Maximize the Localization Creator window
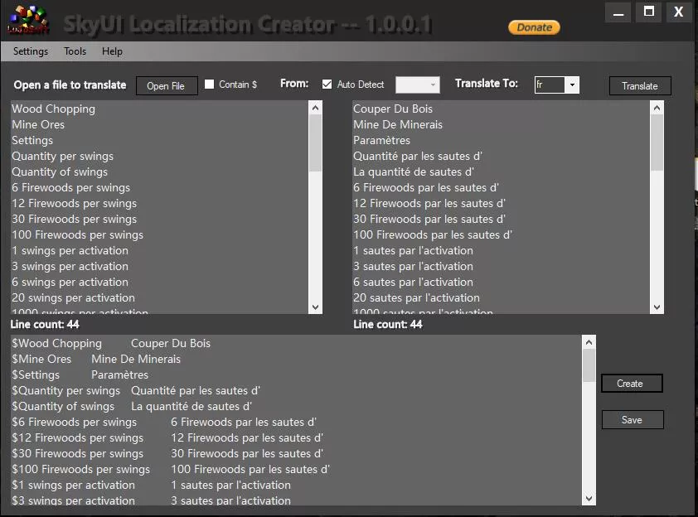This screenshot has height=517, width=698. pyautogui.click(x=649, y=12)
